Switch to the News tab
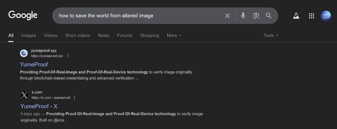This screenshot has width=337, height=129. point(104,36)
